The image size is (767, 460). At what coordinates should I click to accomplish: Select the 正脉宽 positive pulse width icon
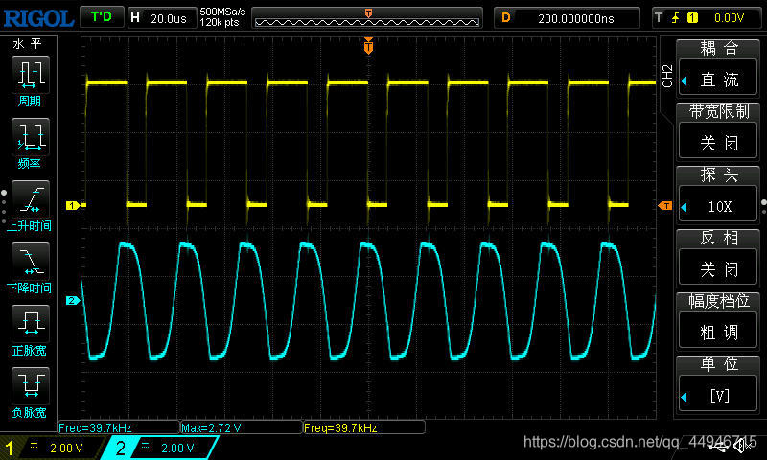(x=30, y=324)
